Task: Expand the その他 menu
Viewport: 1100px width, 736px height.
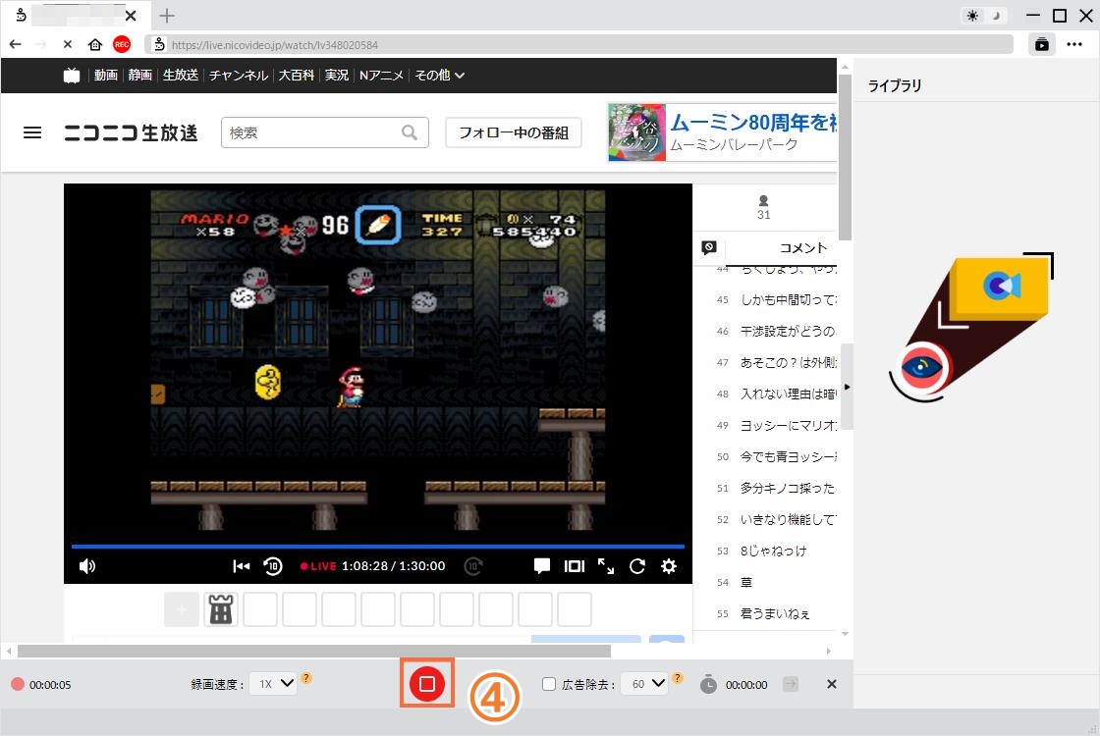Action: [439, 75]
